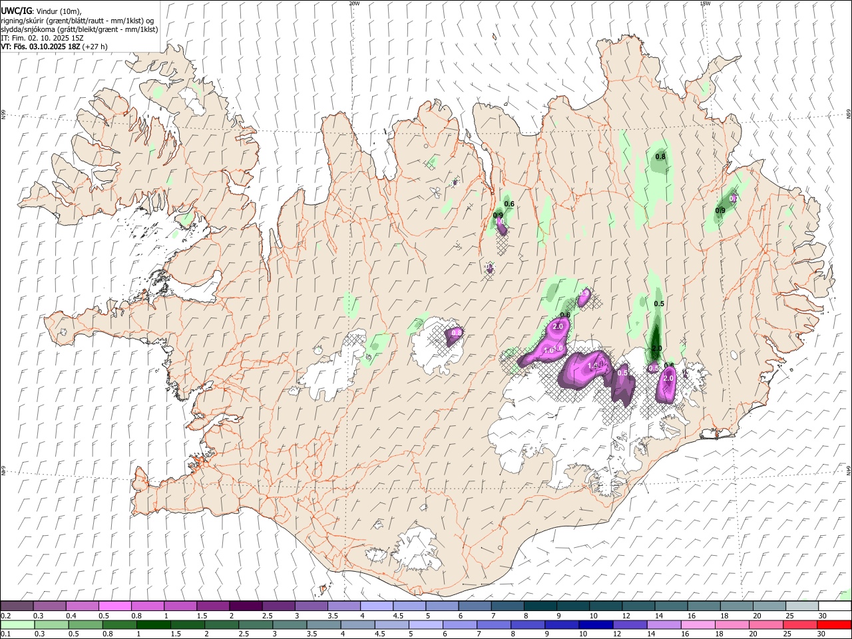Click the palest green 0.1 rain swatch
Screen dimensions: 852x639
(x=17, y=624)
